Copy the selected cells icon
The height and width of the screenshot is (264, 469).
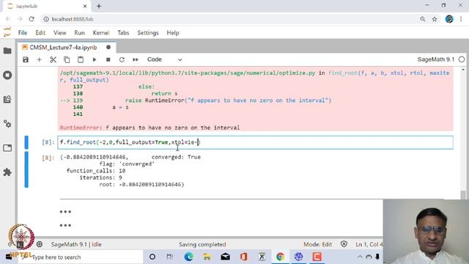click(67, 59)
